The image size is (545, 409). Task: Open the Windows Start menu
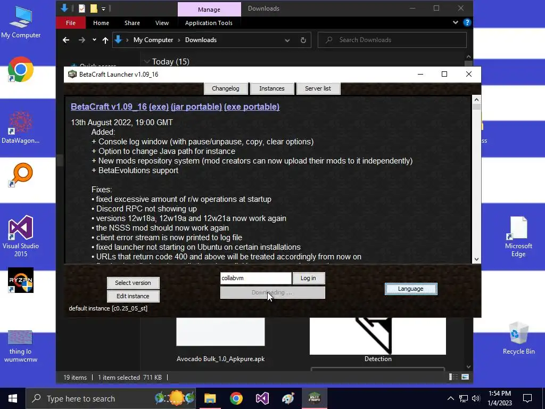click(13, 398)
